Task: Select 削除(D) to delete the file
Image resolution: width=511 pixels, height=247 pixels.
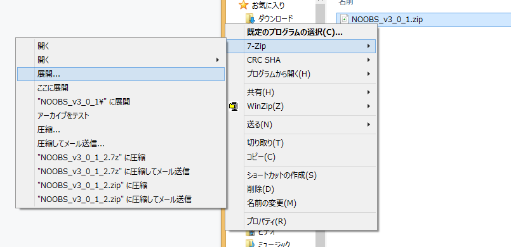Action: pyautogui.click(x=301, y=189)
